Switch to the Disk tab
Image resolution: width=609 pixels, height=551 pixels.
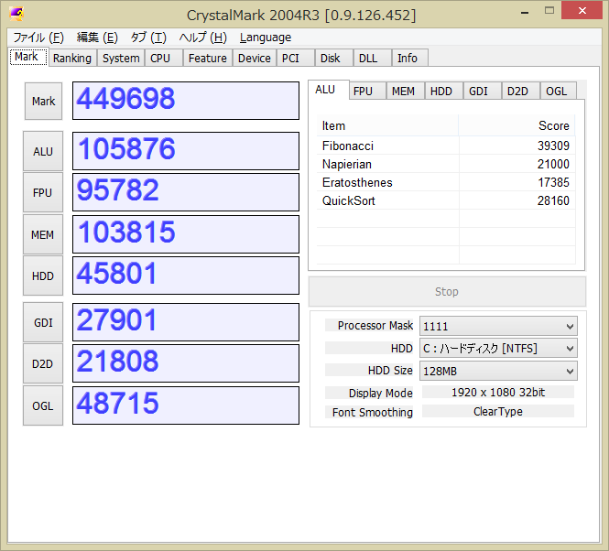pyautogui.click(x=334, y=58)
